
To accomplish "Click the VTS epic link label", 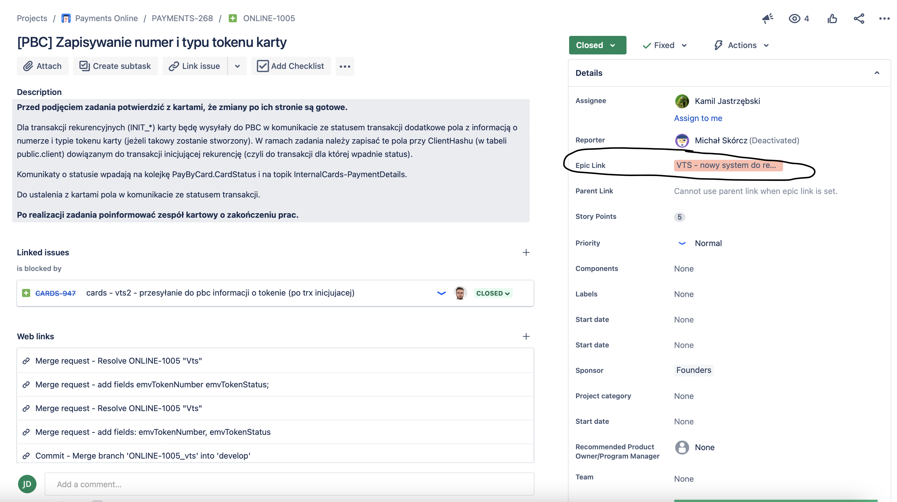I will tap(728, 166).
